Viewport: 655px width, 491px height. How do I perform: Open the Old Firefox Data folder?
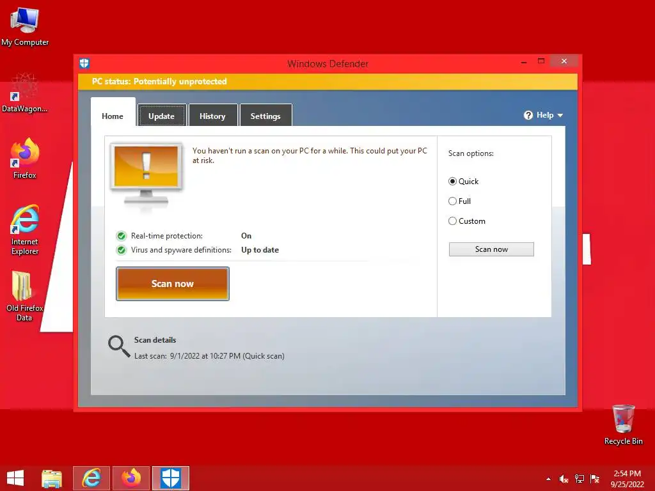25,297
